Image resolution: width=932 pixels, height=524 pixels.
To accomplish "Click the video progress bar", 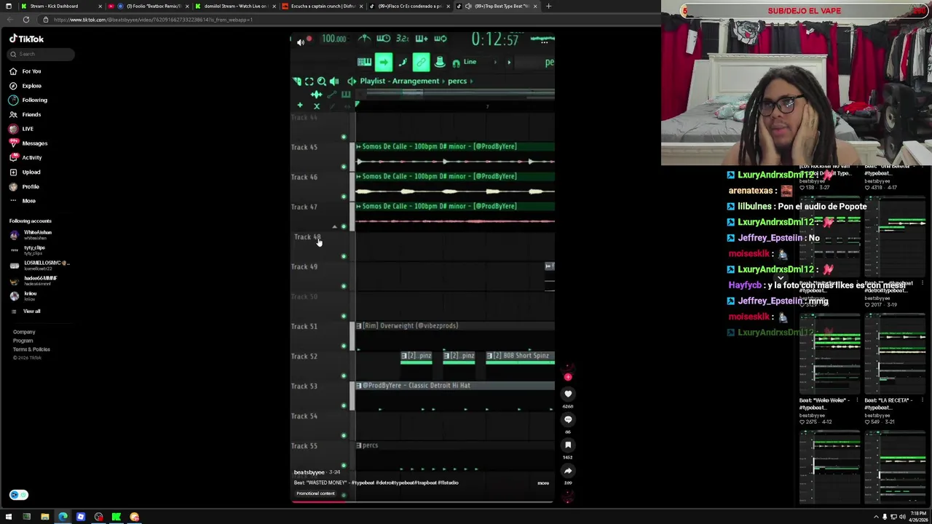I will pos(422,501).
